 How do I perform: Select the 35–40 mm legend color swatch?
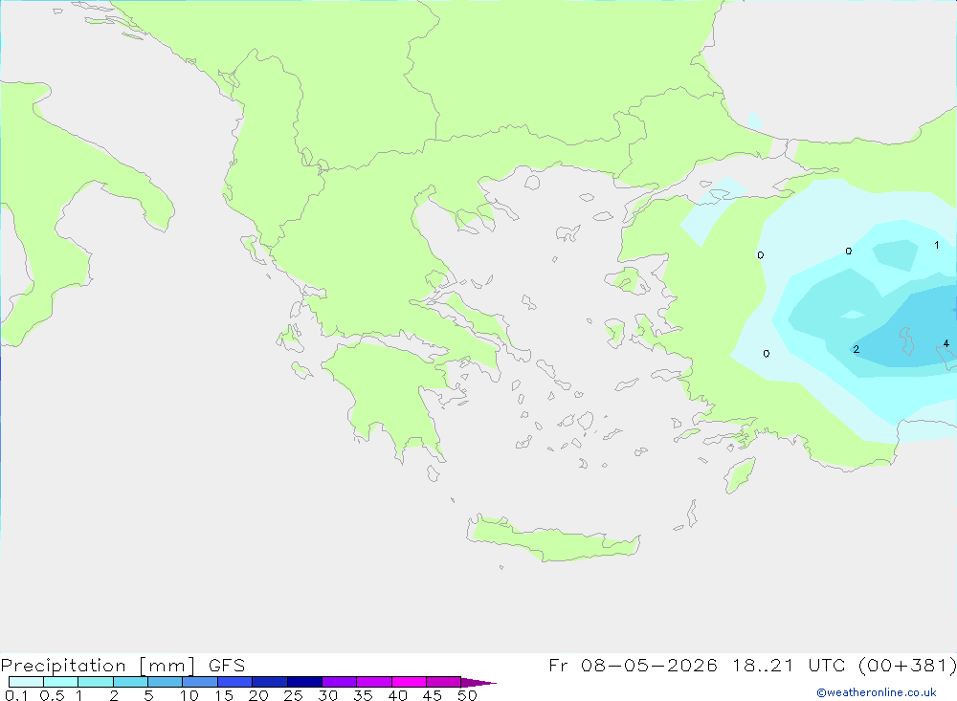[374, 682]
